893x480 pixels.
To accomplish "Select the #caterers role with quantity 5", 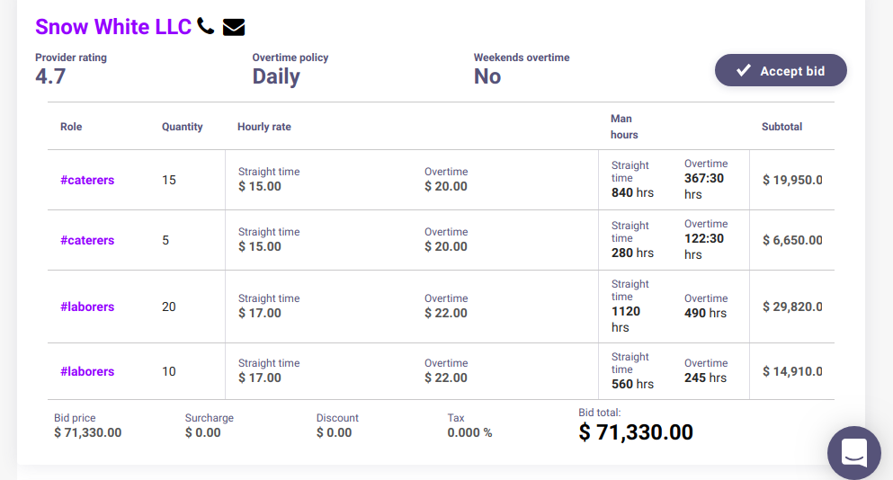I will pyautogui.click(x=87, y=240).
